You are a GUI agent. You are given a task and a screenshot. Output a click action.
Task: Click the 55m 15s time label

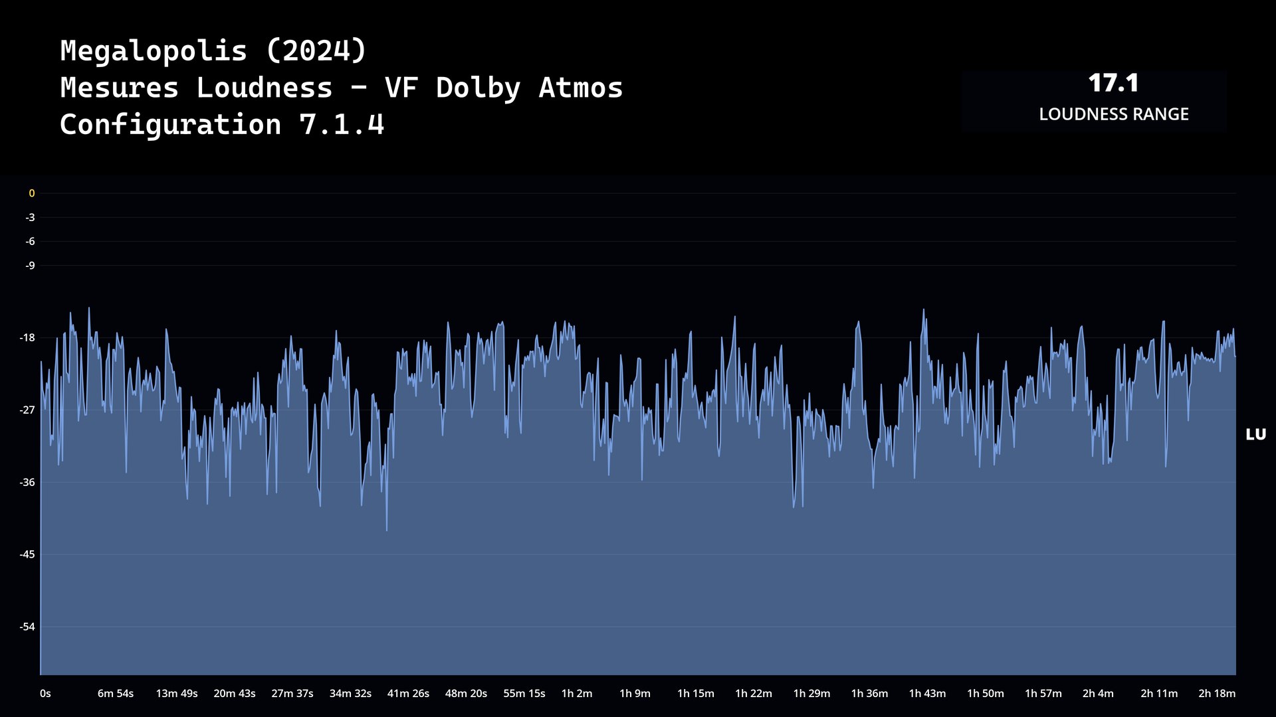coord(524,693)
